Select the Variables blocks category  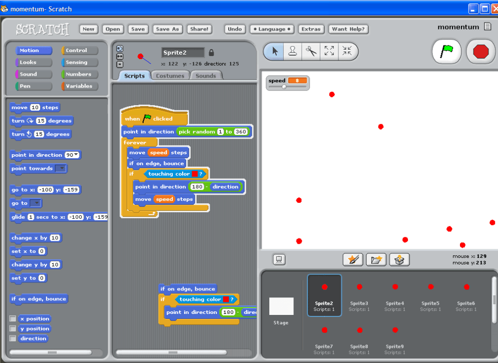pos(80,86)
